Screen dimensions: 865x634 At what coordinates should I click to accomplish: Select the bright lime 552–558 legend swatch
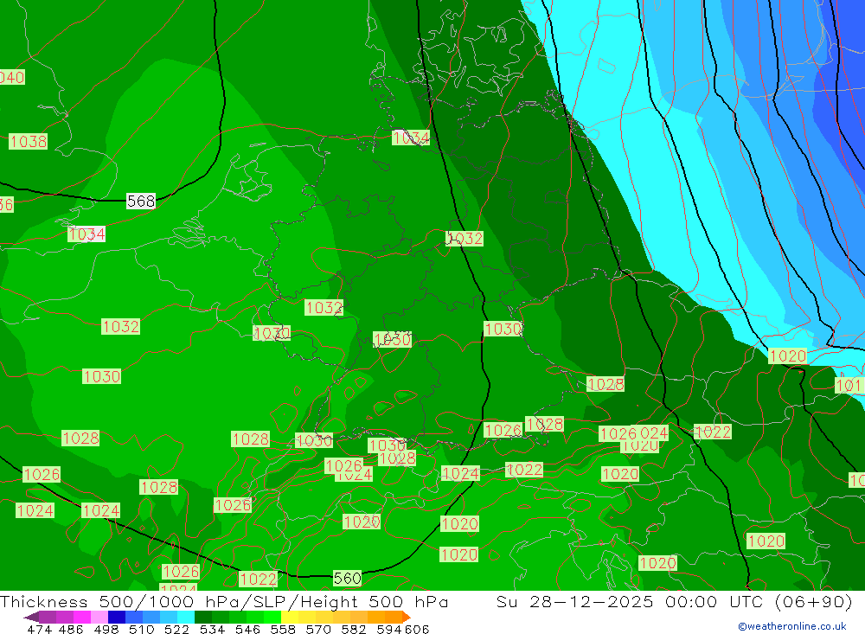tap(272, 617)
